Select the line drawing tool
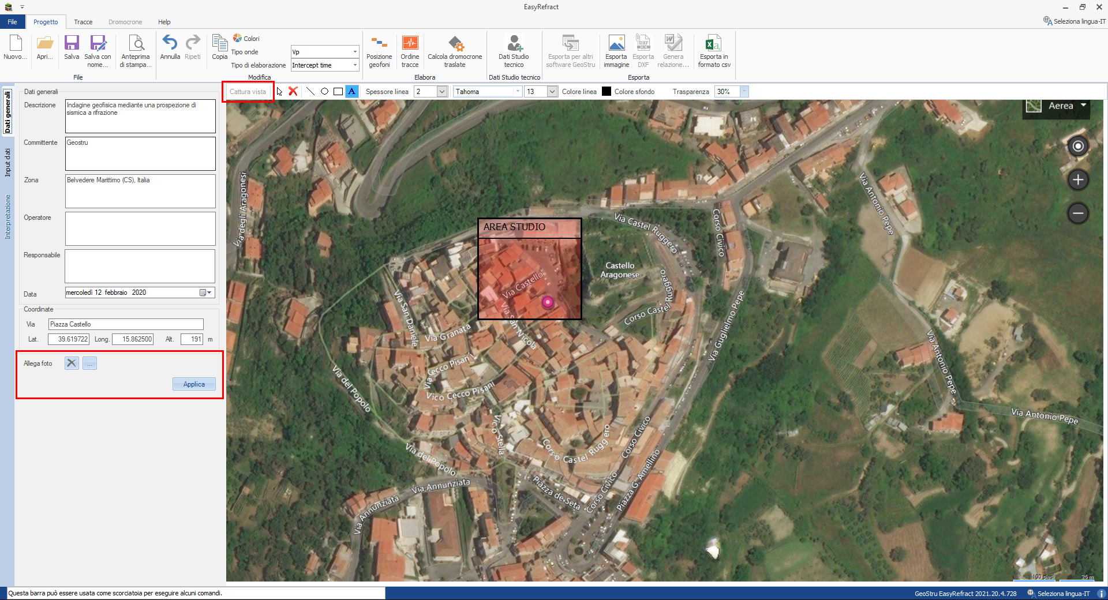Viewport: 1108px width, 600px height. [x=310, y=91]
